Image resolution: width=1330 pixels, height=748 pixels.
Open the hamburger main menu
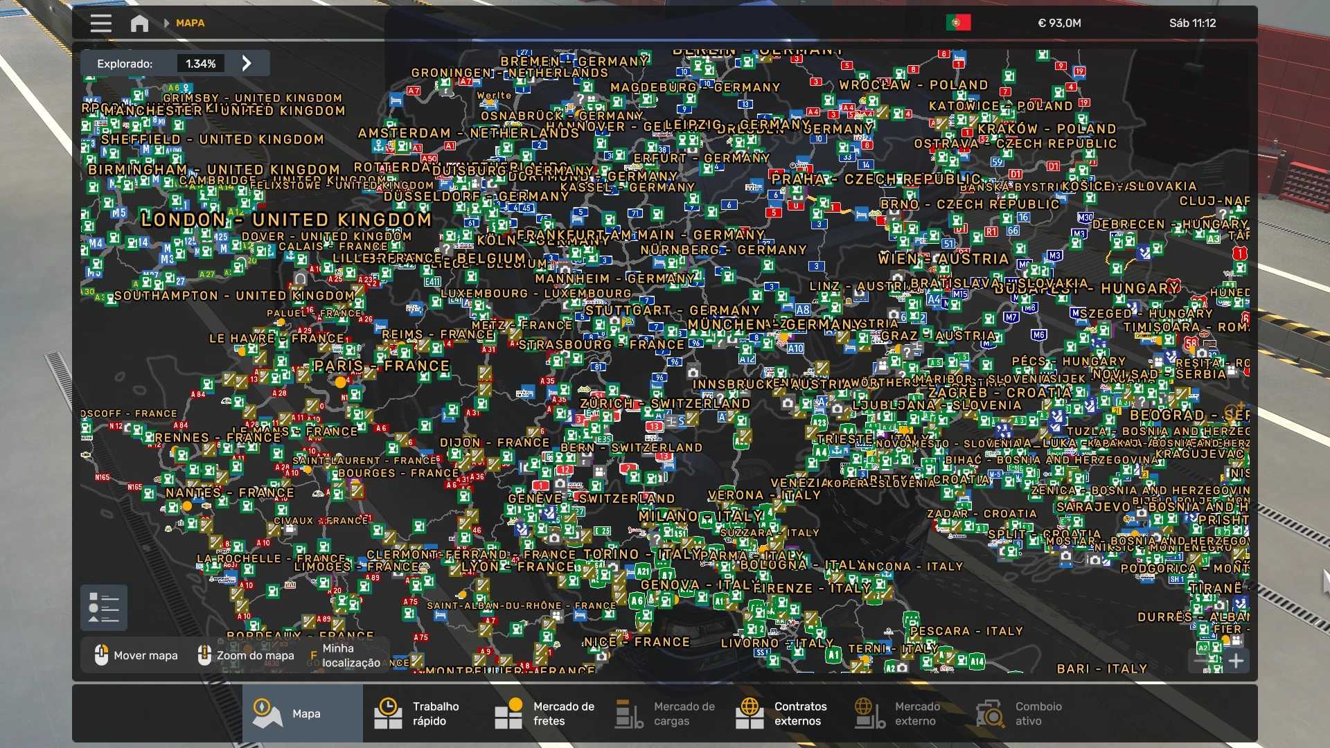[100, 24]
